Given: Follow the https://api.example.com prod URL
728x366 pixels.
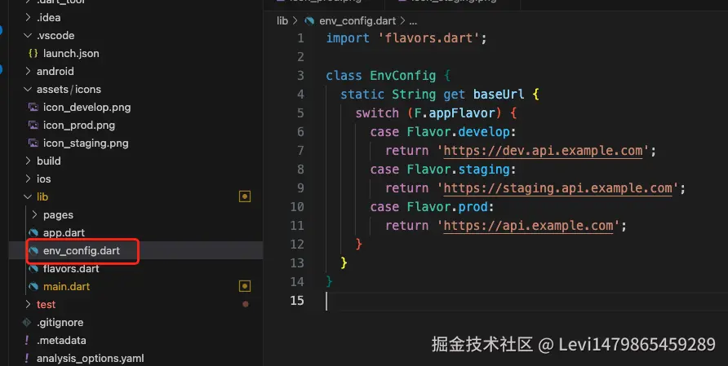Looking at the screenshot, I should (x=528, y=226).
